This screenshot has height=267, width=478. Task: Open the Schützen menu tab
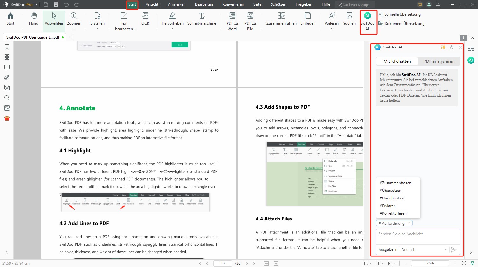(278, 4)
